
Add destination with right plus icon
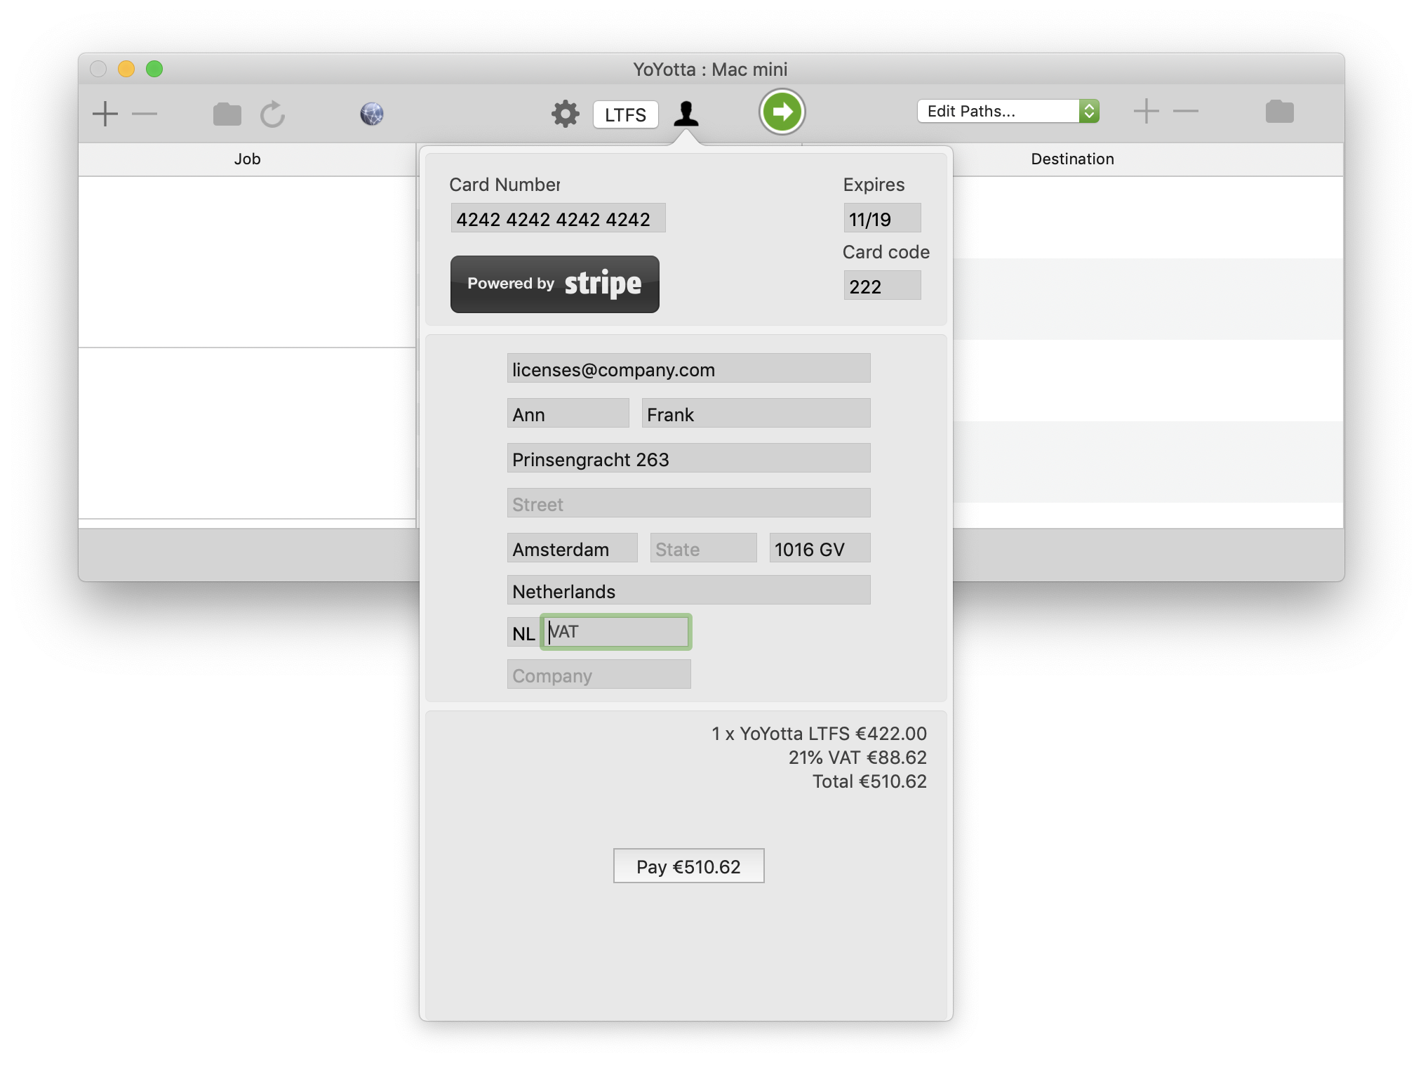pos(1146,111)
